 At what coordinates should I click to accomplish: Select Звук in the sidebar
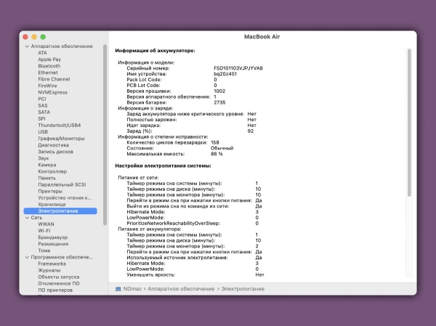click(x=44, y=158)
